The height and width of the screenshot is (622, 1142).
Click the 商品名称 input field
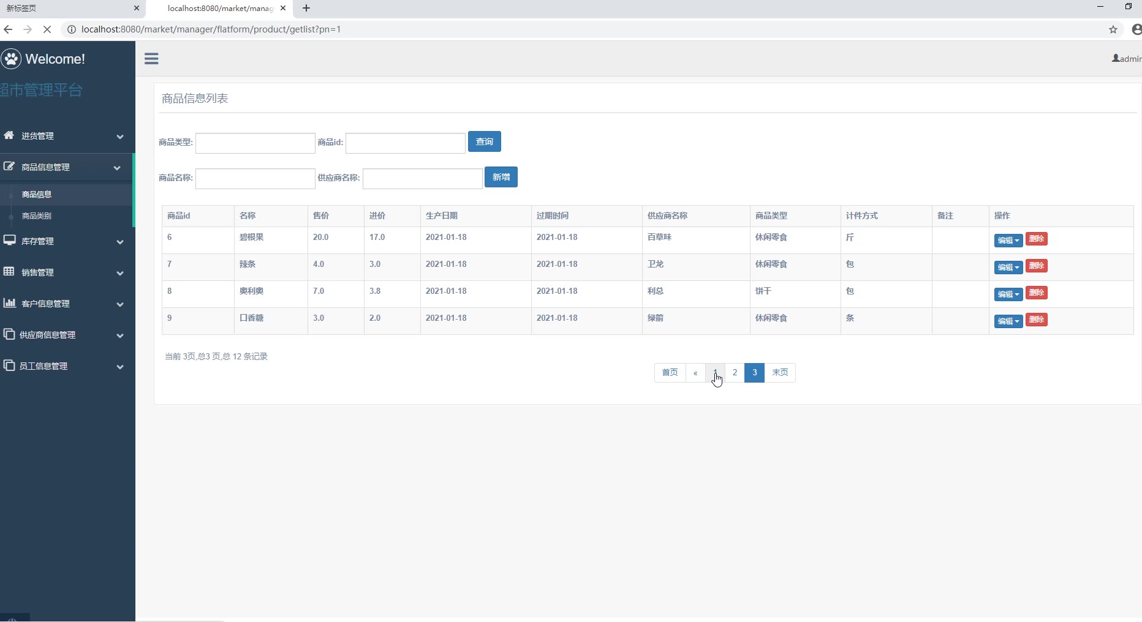[x=255, y=178]
